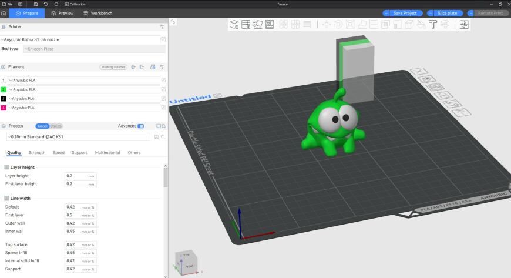Save the 0.20mm Standard process preset
The image size is (511, 278).
tap(156, 137)
